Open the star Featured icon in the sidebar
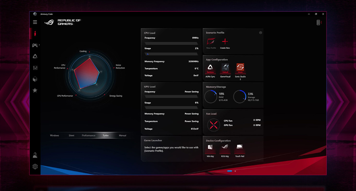Viewport: 356px width, 191px height. [x=35, y=90]
